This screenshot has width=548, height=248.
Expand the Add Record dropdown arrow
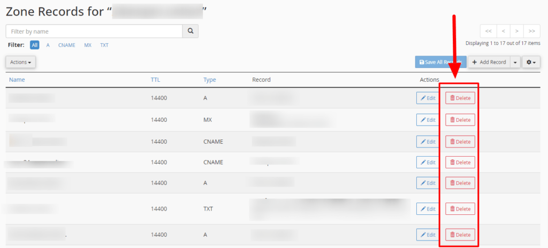515,63
